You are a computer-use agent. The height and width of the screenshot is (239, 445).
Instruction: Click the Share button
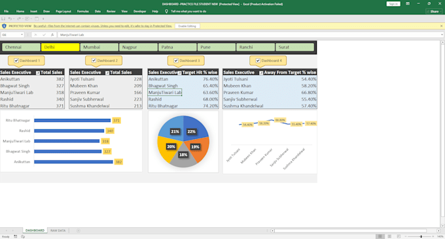[x=434, y=11]
